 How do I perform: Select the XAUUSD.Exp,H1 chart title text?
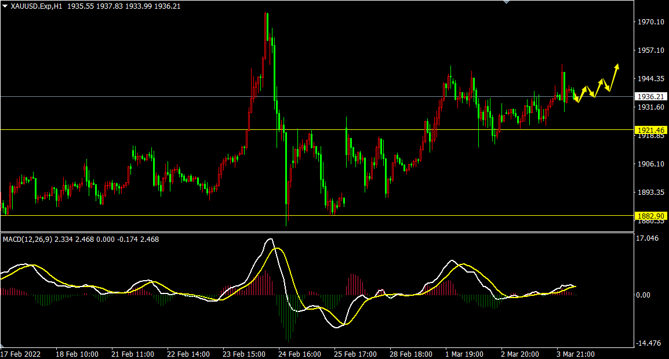point(37,6)
